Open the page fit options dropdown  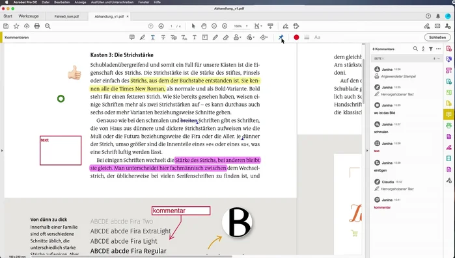pos(258,26)
